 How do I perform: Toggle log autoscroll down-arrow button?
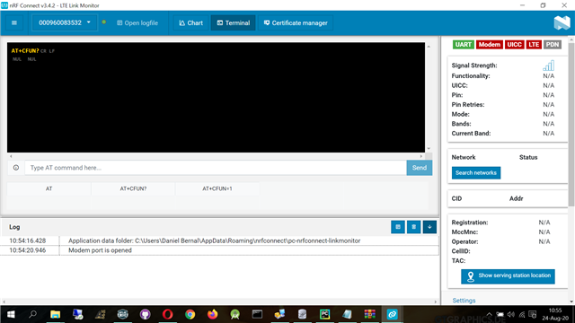coord(429,227)
